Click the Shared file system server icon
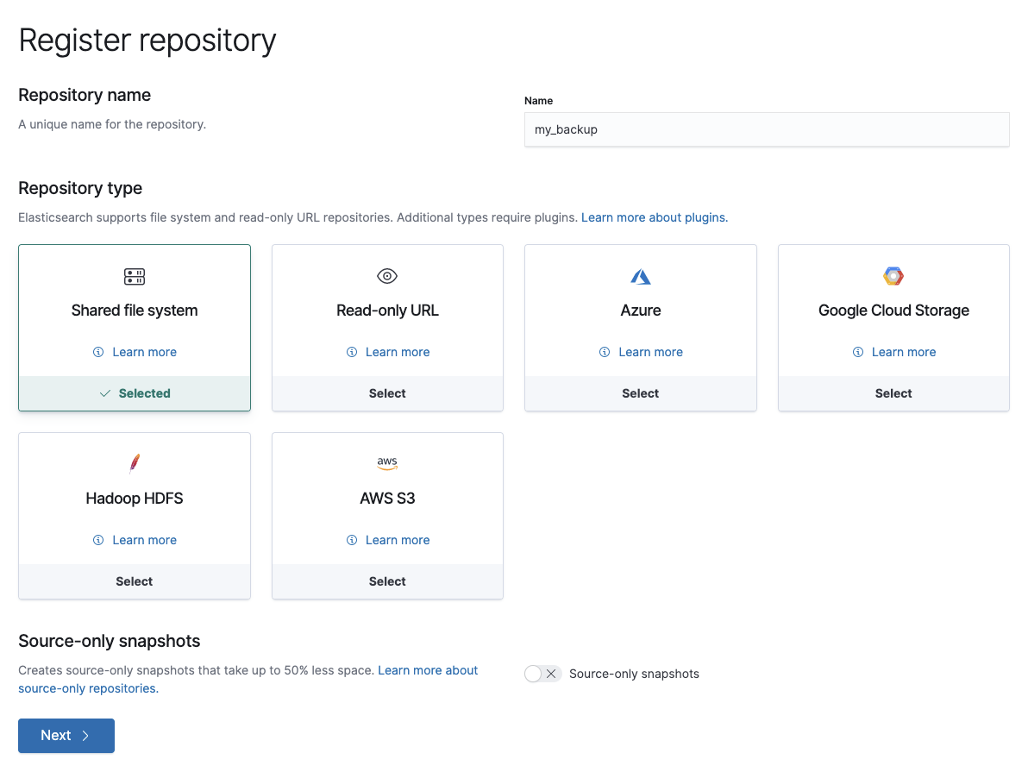The image size is (1028, 772). pos(134,276)
